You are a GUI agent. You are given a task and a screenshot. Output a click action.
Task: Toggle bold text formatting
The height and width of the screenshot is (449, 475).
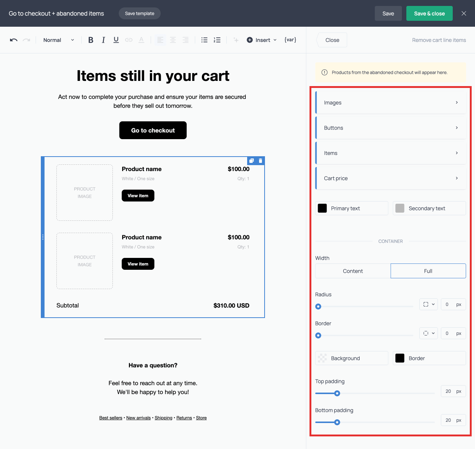coord(91,40)
